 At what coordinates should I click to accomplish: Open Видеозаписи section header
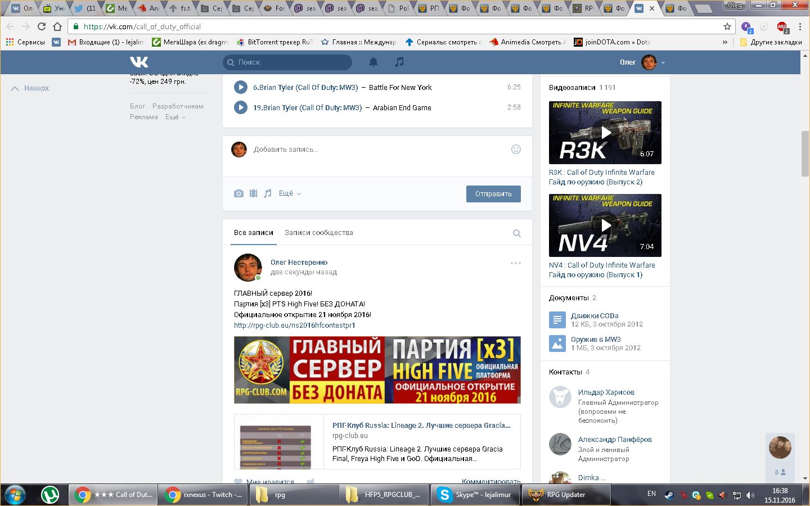pyautogui.click(x=572, y=88)
